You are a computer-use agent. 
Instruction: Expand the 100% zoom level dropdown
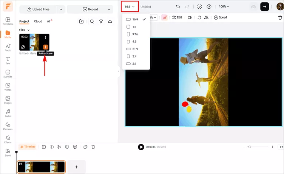click(224, 7)
